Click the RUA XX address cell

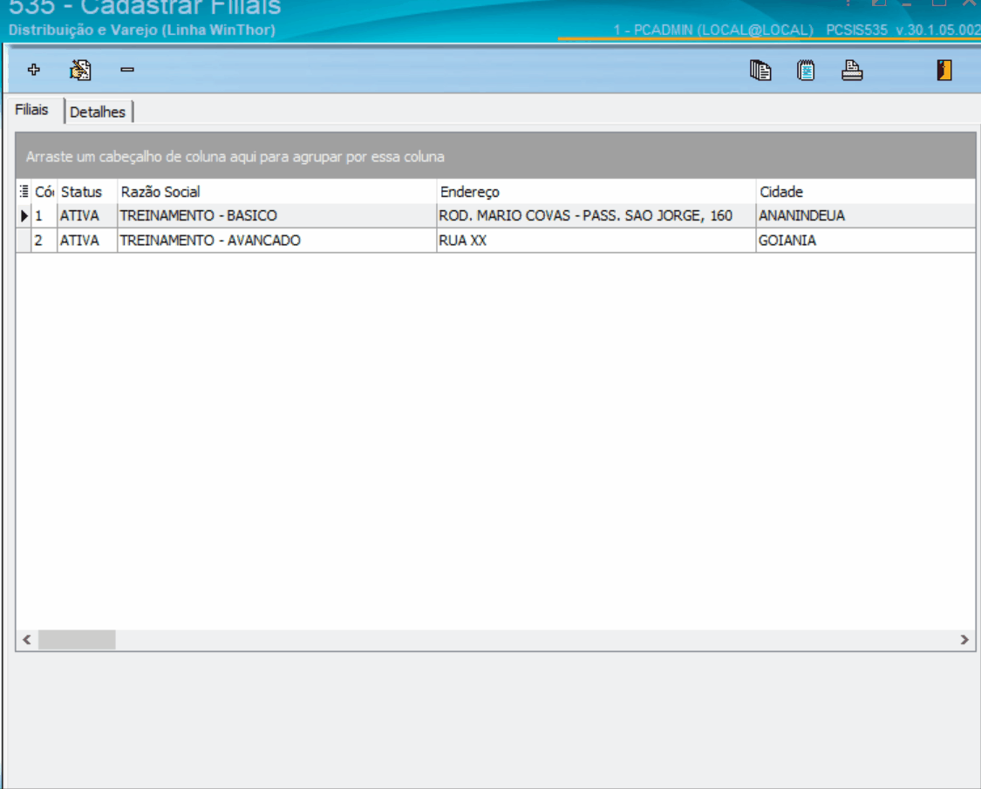tap(596, 241)
